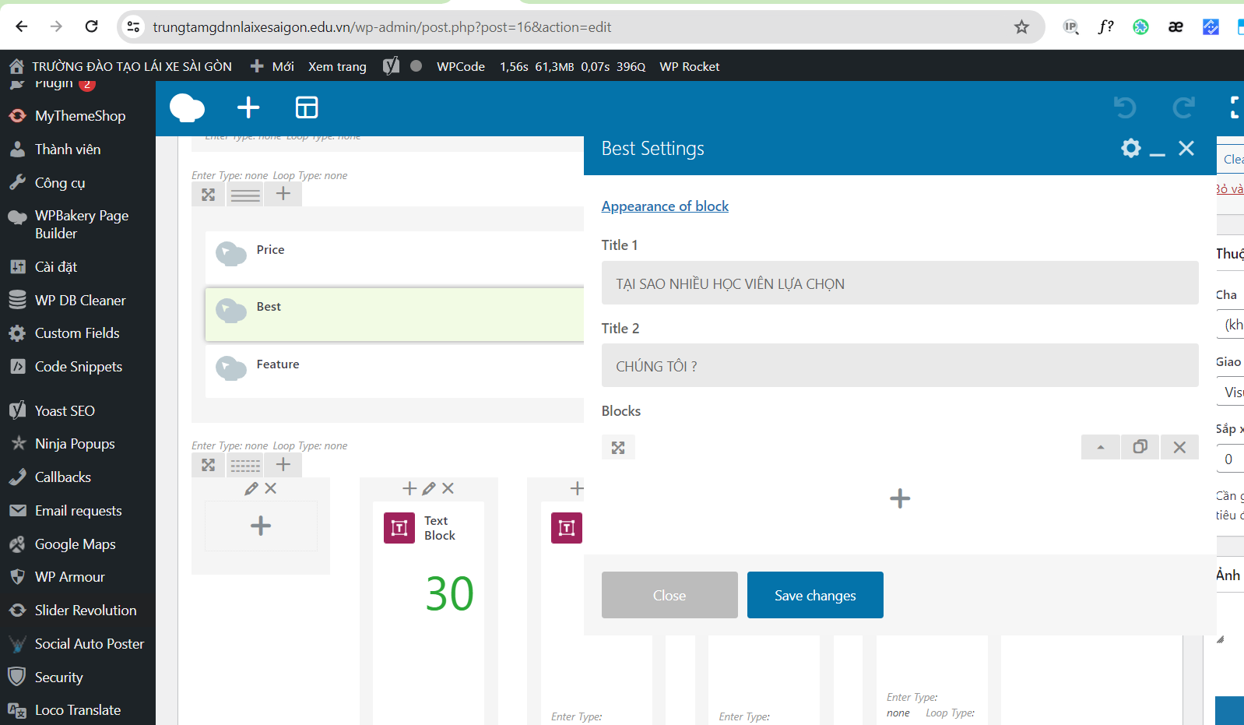Add element inside empty first column

(261, 526)
